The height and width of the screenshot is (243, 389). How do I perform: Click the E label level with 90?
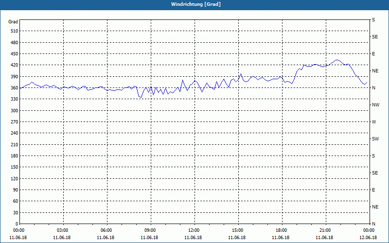[x=373, y=190]
